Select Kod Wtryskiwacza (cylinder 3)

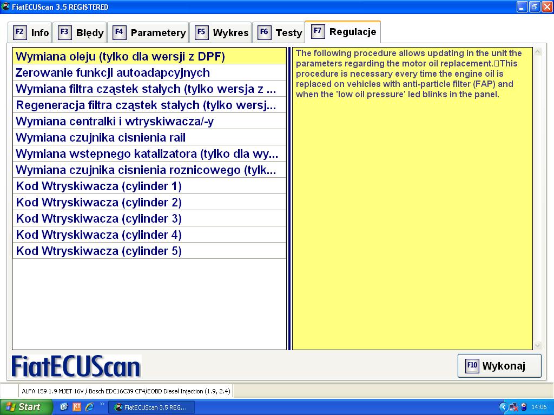(149, 219)
